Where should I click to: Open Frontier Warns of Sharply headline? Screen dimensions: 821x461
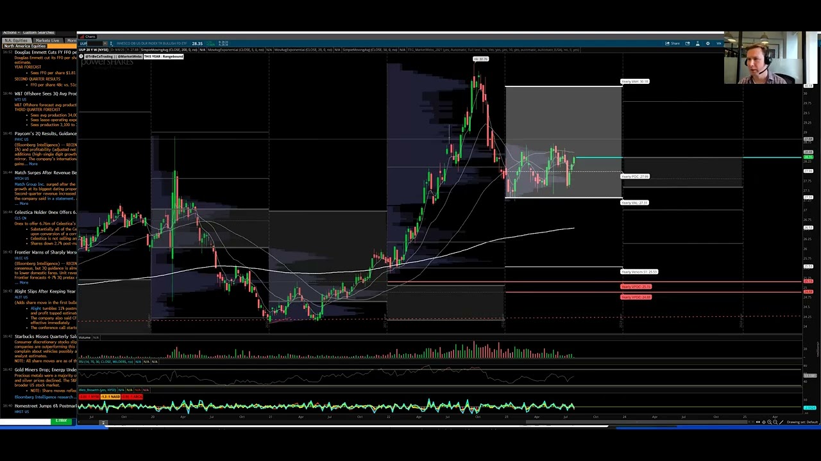coord(46,252)
